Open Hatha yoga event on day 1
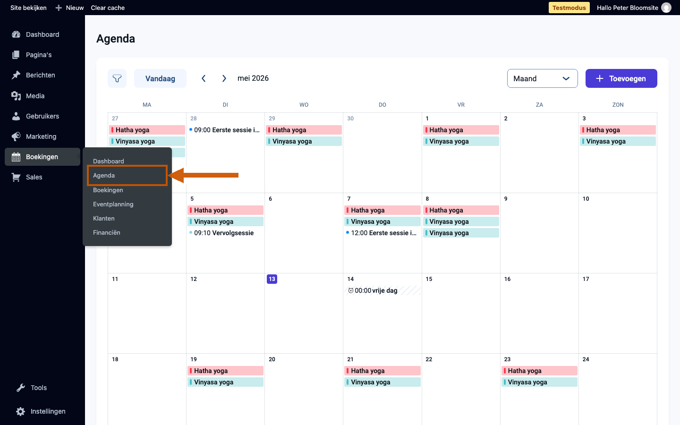This screenshot has height=425, width=680. point(461,130)
